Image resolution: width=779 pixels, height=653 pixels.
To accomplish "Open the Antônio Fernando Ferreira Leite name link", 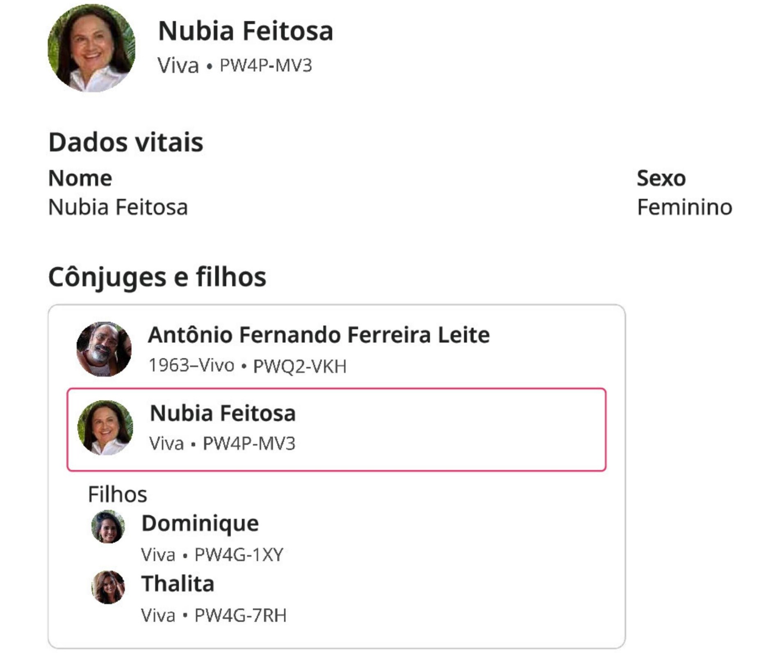I will point(319,335).
